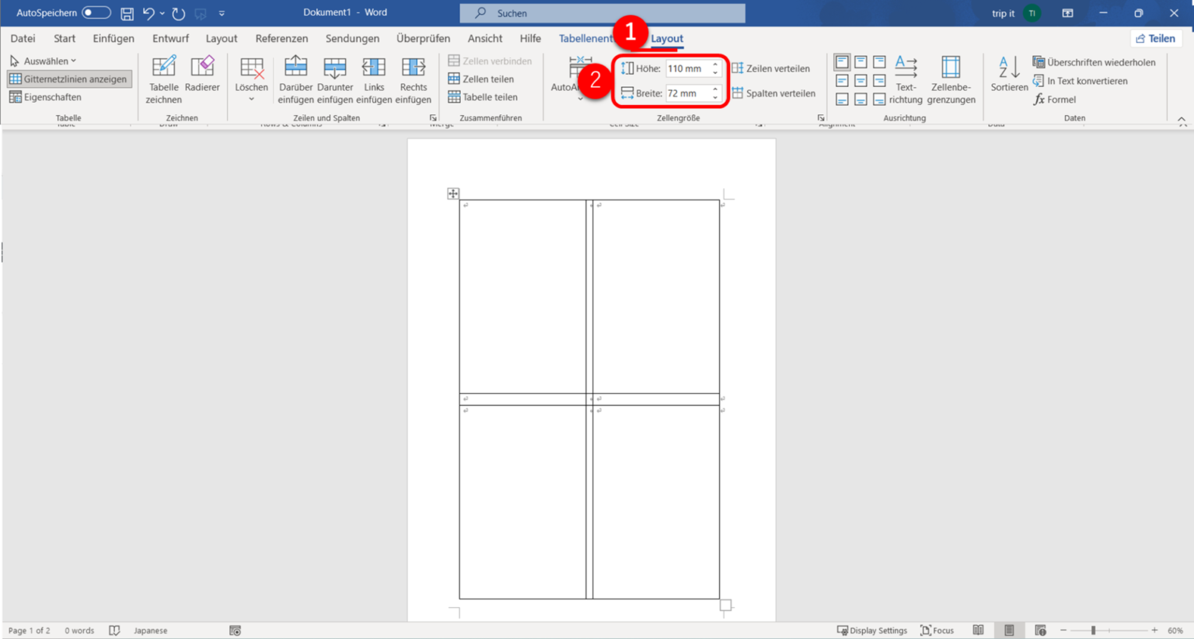Open the Sendungen tab
Screen dimensions: 1194x639
coord(352,38)
